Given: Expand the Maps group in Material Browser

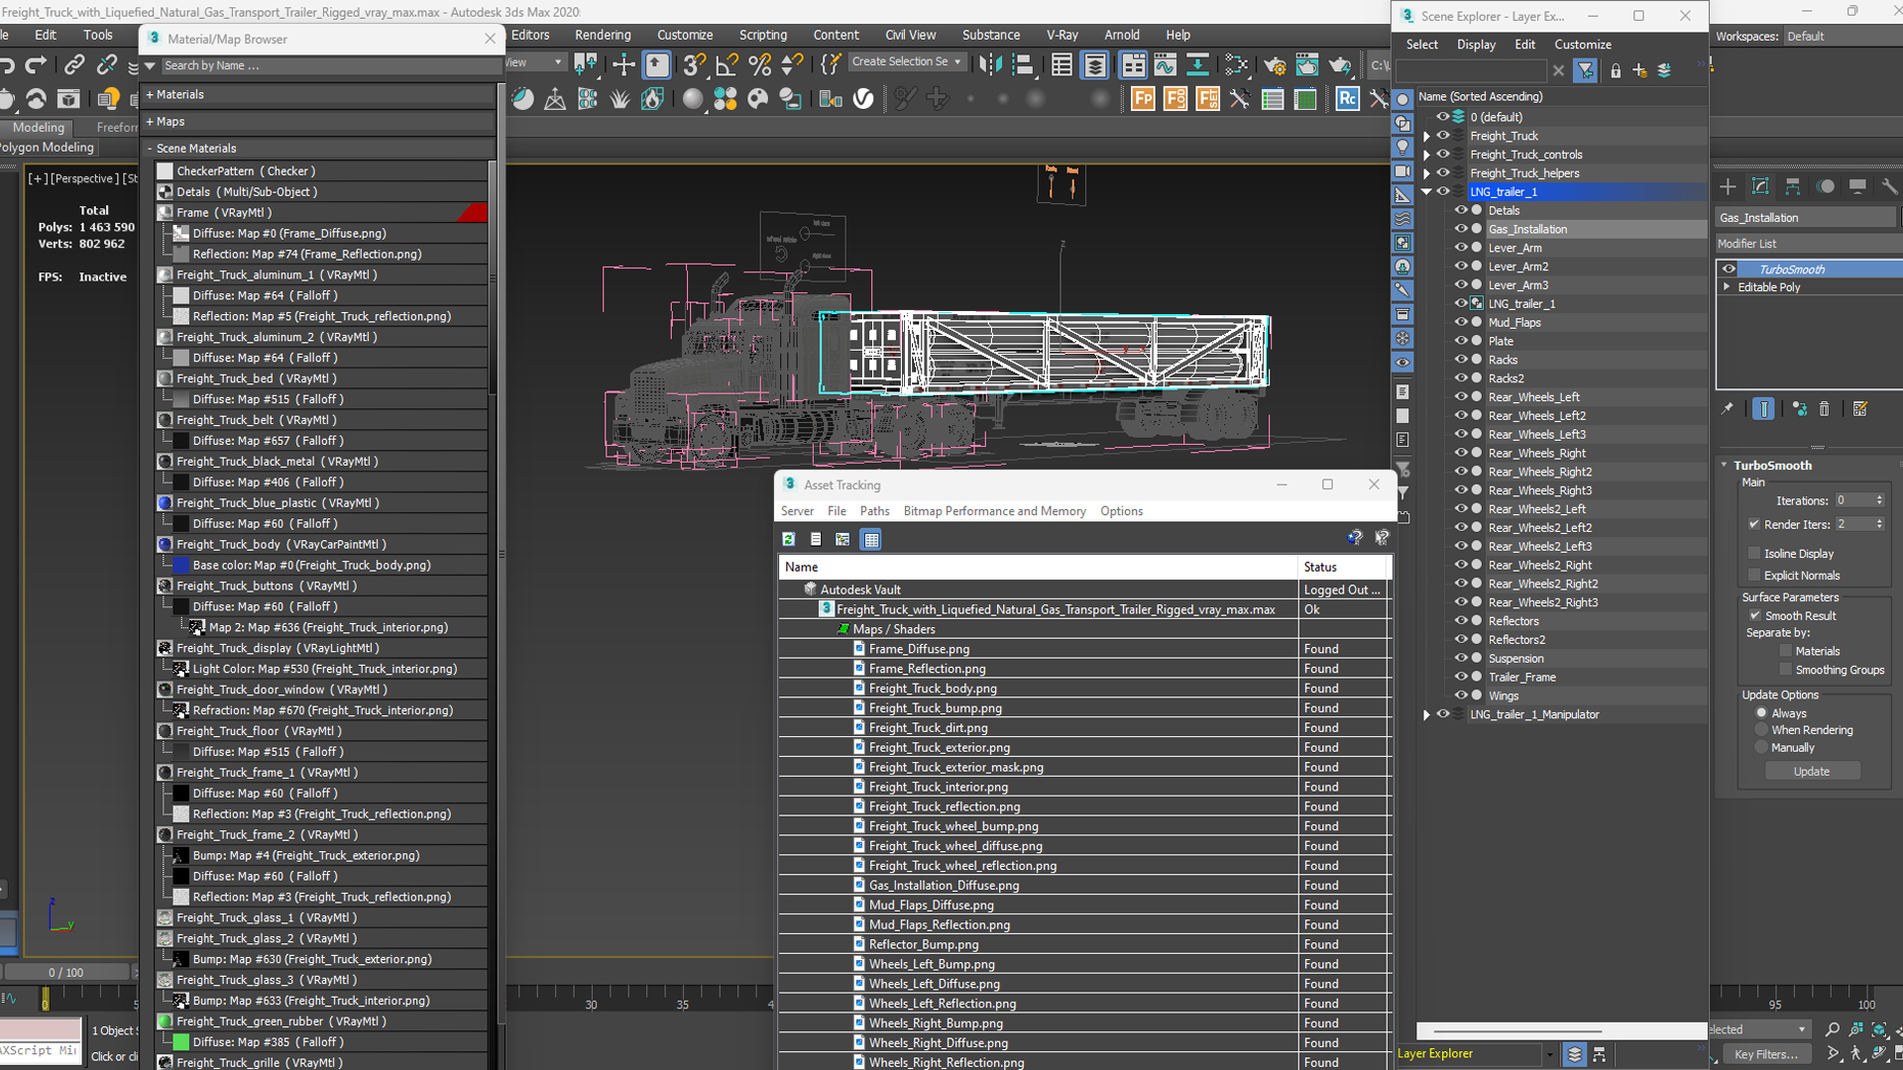Looking at the screenshot, I should click(149, 121).
